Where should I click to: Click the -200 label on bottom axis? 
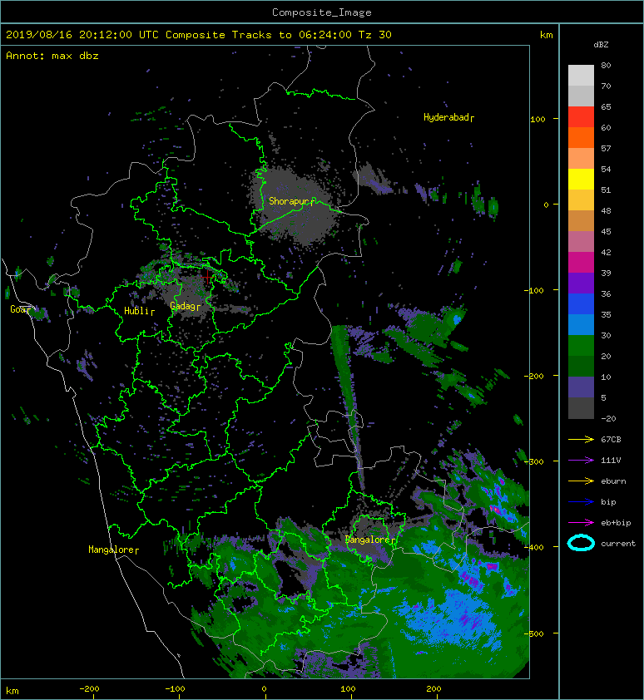click(x=89, y=689)
